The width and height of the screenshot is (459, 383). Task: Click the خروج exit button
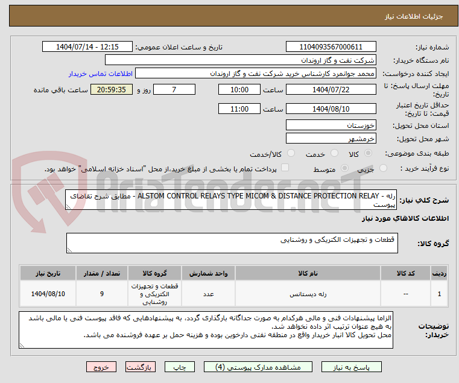pos(101,367)
